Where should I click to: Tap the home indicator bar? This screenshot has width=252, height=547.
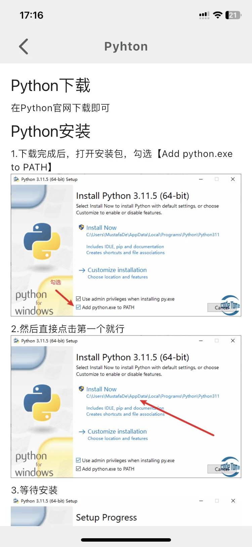(x=126, y=540)
